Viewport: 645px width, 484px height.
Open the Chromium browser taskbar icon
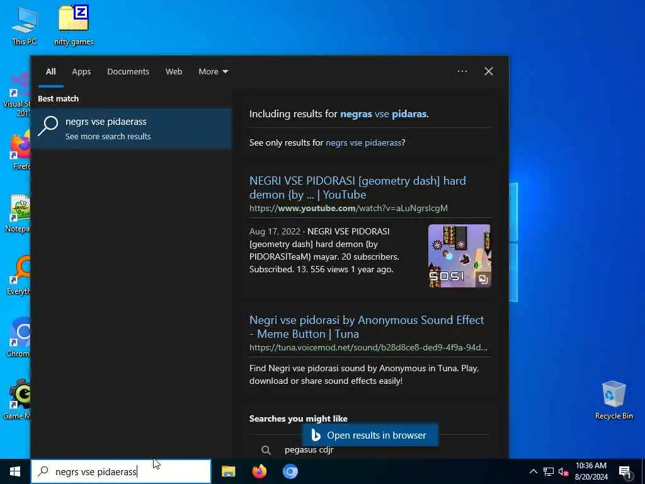coord(290,471)
